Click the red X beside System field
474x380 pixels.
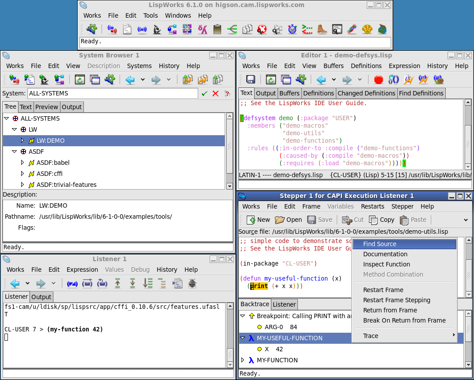pos(215,94)
